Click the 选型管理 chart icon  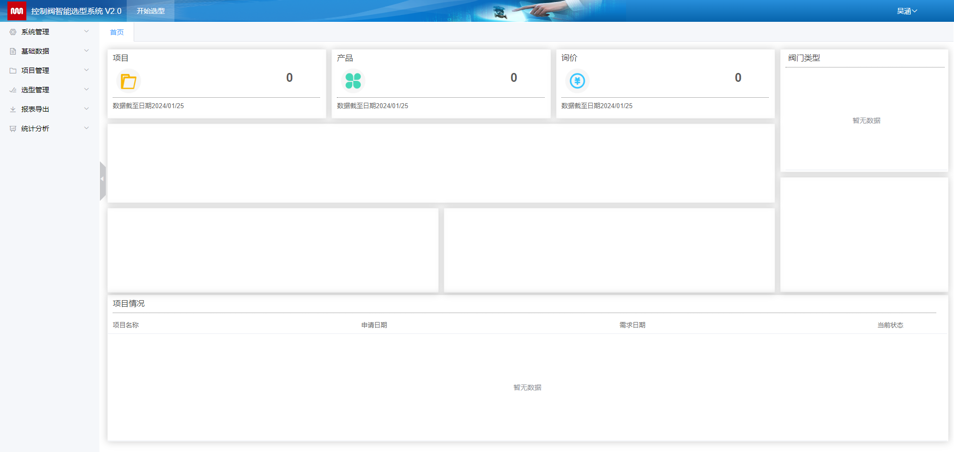pos(13,90)
